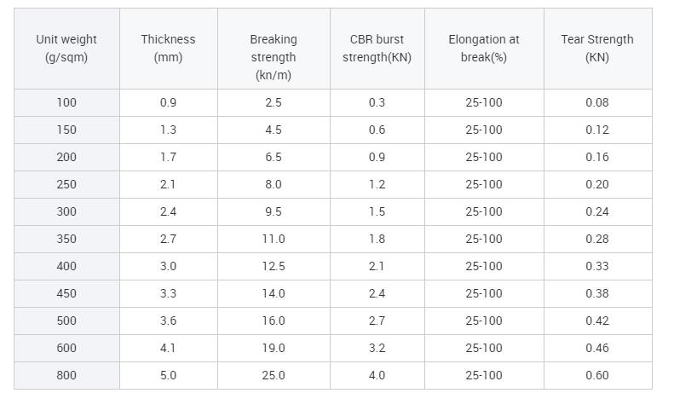
Task: Select the Tear Strength (KN) header
Action: coord(597,48)
